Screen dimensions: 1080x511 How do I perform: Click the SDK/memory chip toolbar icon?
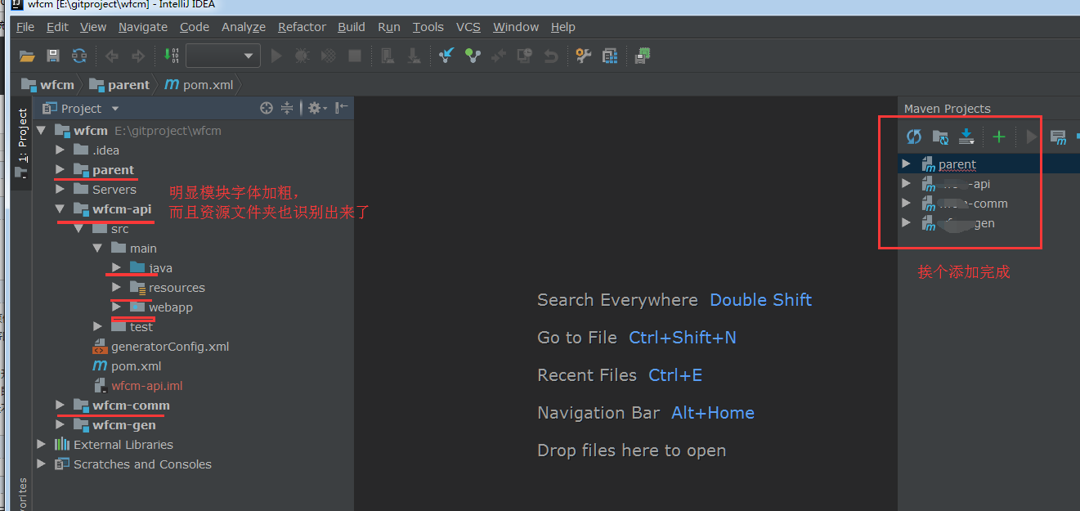(643, 56)
